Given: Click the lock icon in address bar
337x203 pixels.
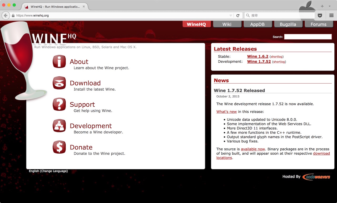Looking at the screenshot, I should click(x=13, y=15).
